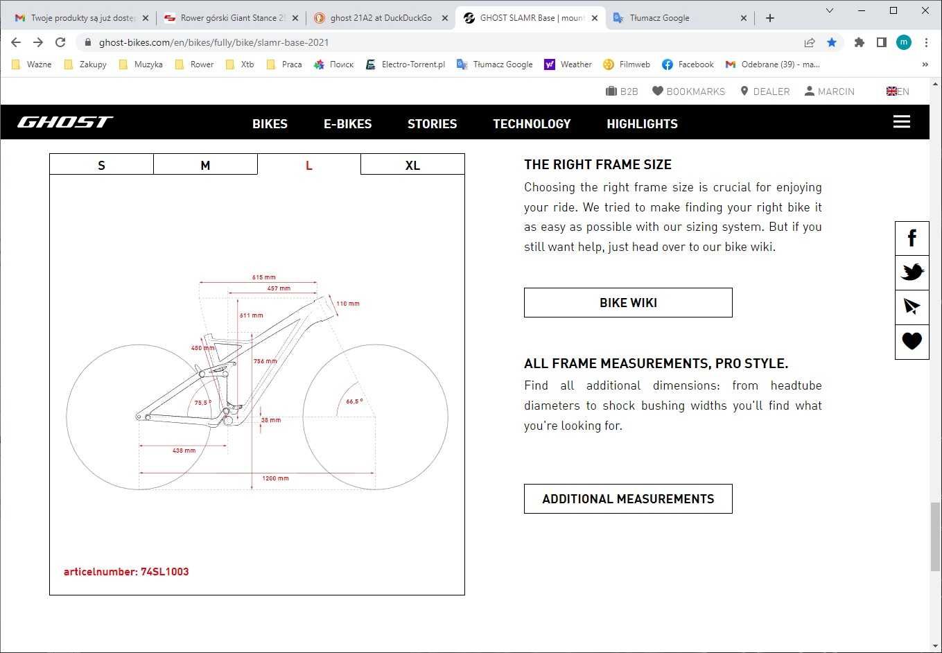Select frame size M tab
Image resolution: width=942 pixels, height=653 pixels.
coord(205,164)
